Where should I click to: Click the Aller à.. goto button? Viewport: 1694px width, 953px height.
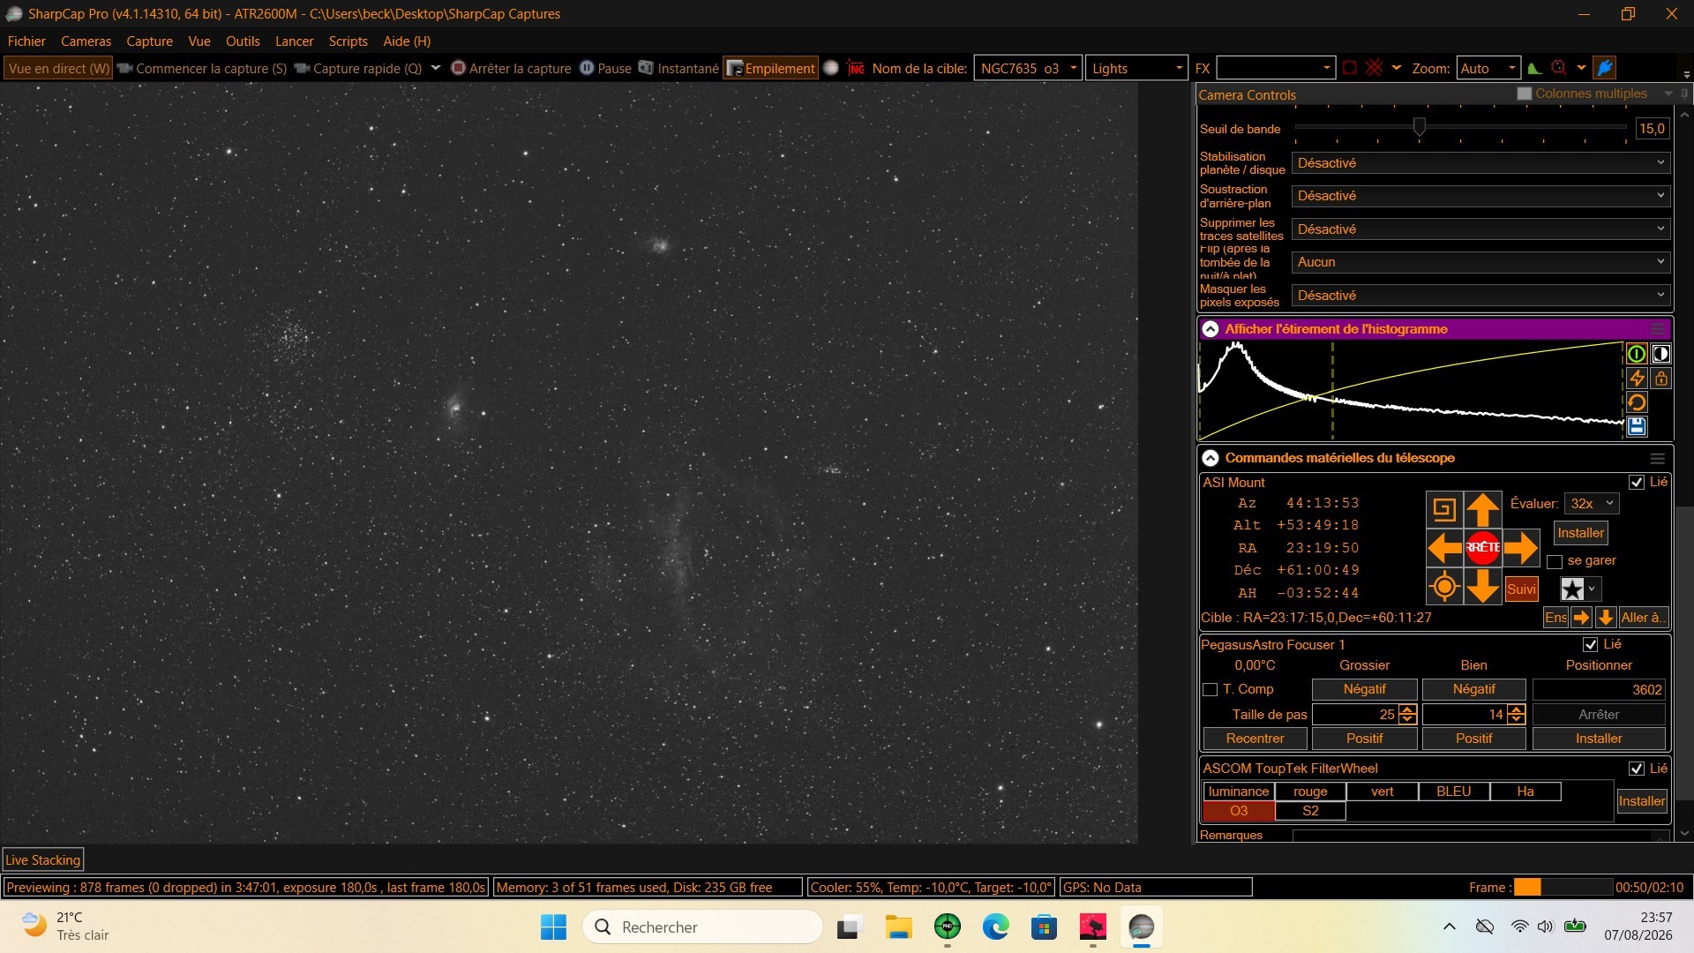(x=1643, y=618)
